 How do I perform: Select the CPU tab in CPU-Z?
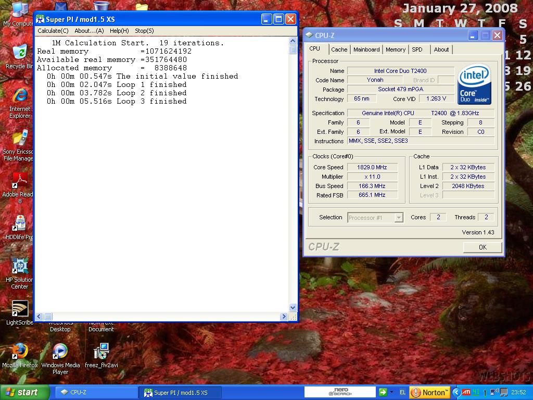point(315,48)
